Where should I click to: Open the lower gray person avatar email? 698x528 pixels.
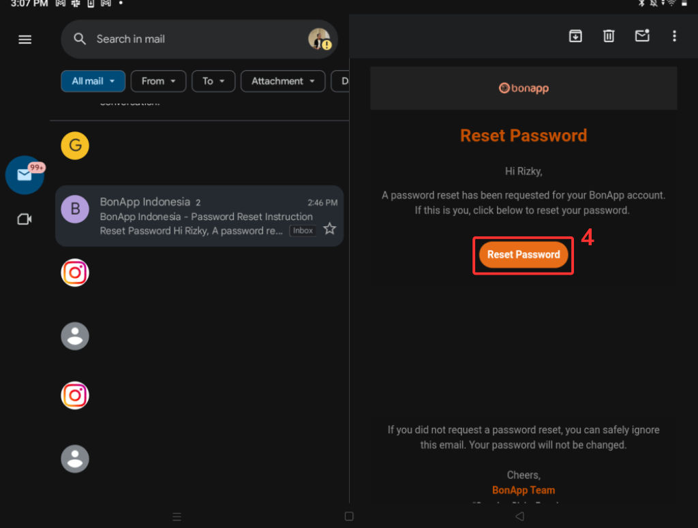click(75, 459)
